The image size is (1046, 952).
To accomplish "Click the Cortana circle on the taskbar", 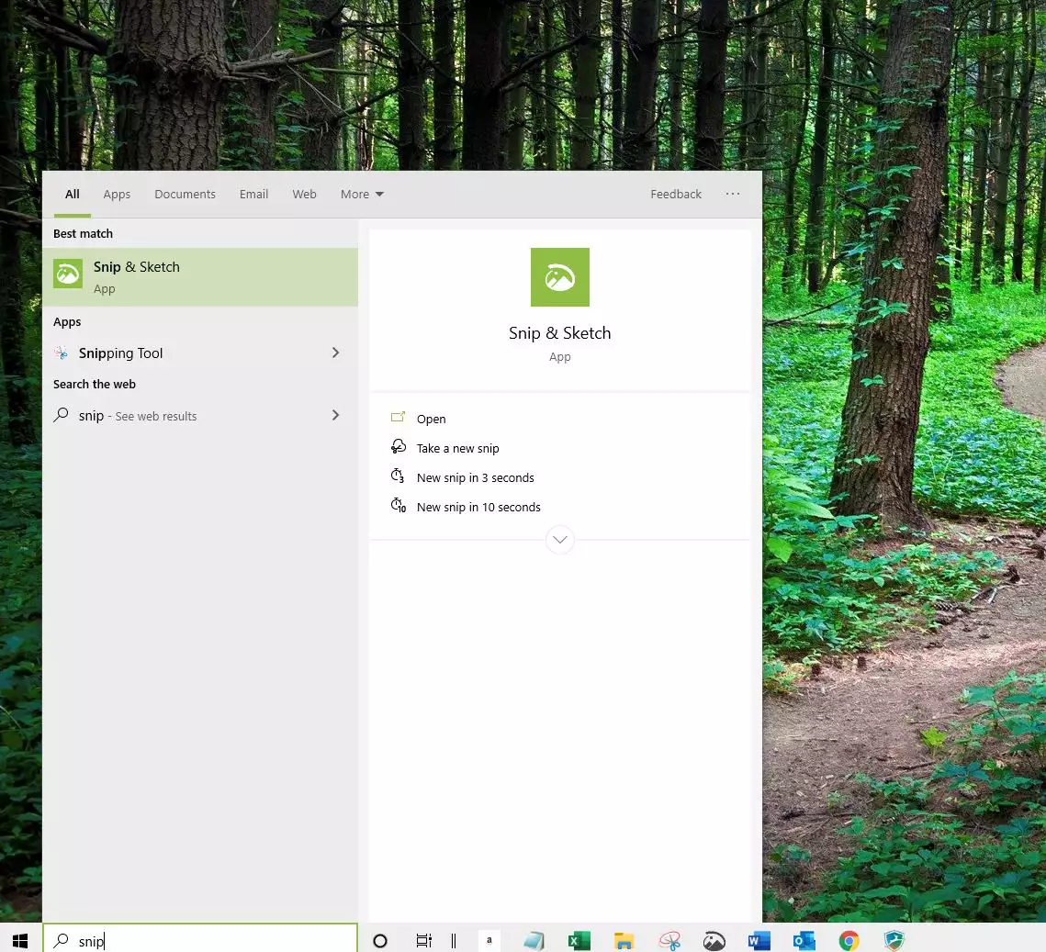I will point(380,941).
